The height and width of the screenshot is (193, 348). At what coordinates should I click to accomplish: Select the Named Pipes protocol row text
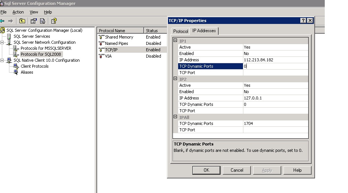click(117, 43)
